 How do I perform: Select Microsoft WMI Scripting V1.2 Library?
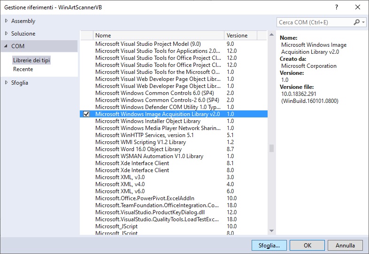pos(174,142)
